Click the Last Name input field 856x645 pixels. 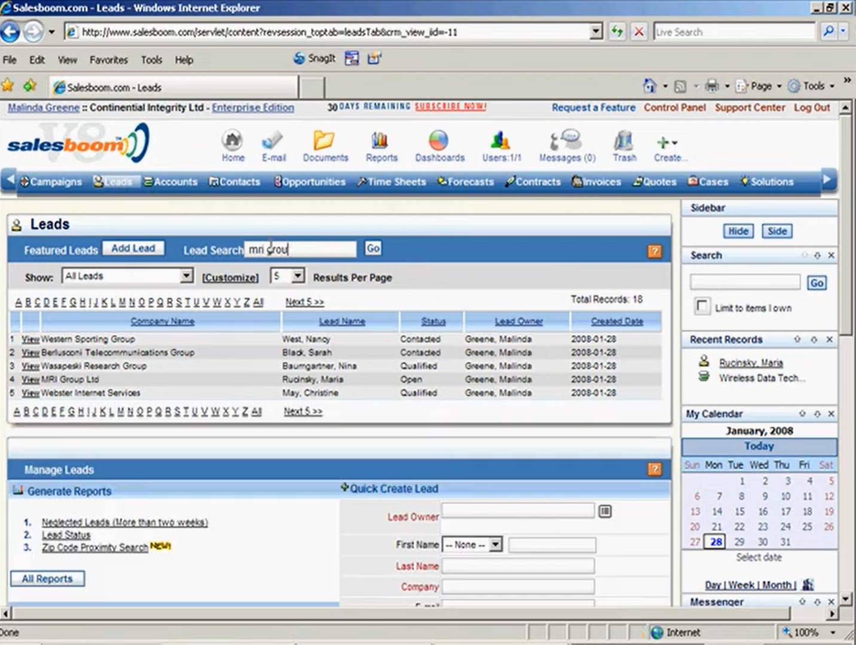[x=518, y=566]
